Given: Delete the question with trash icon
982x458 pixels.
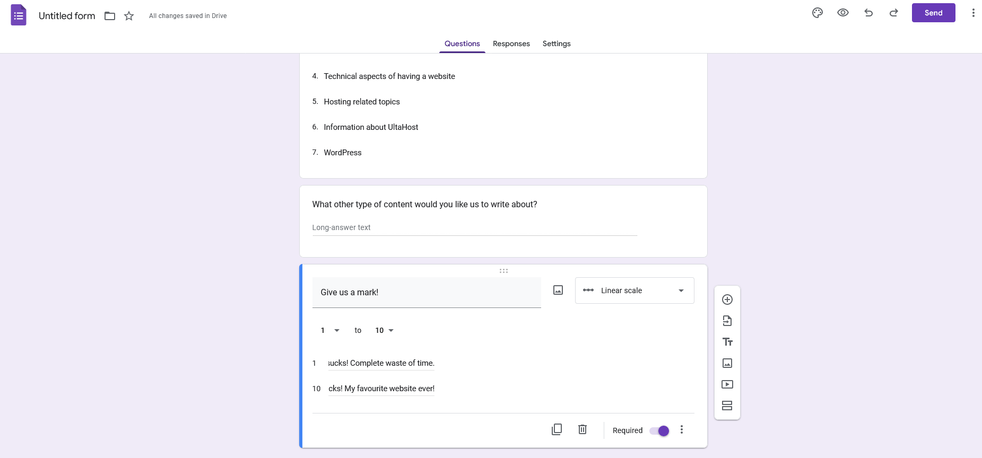Looking at the screenshot, I should (583, 429).
